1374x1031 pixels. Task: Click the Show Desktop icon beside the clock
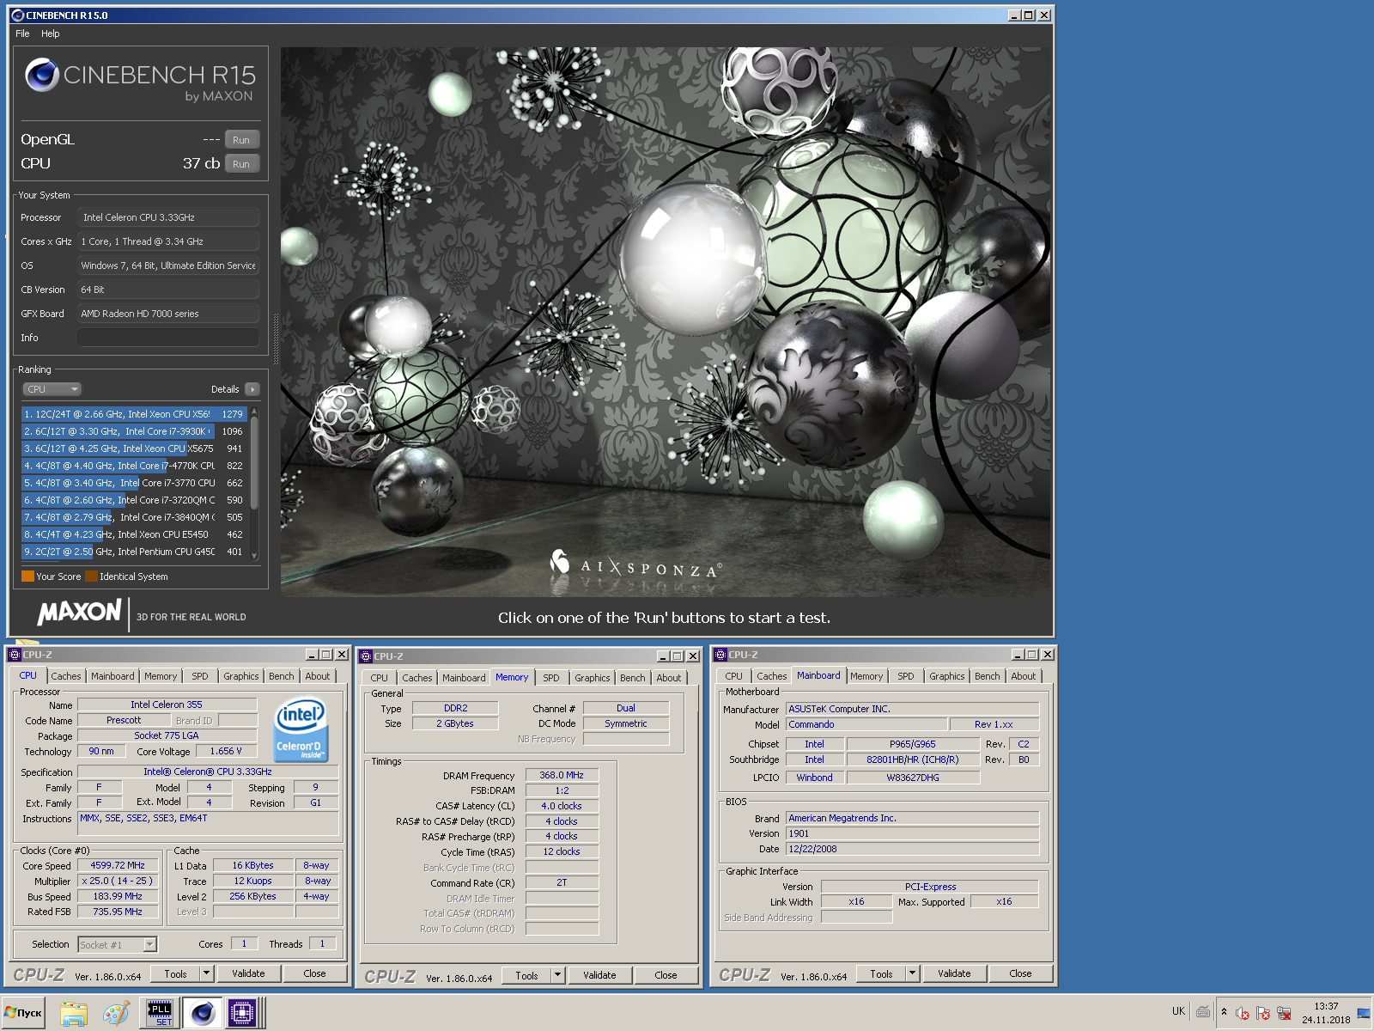[x=1363, y=1014]
